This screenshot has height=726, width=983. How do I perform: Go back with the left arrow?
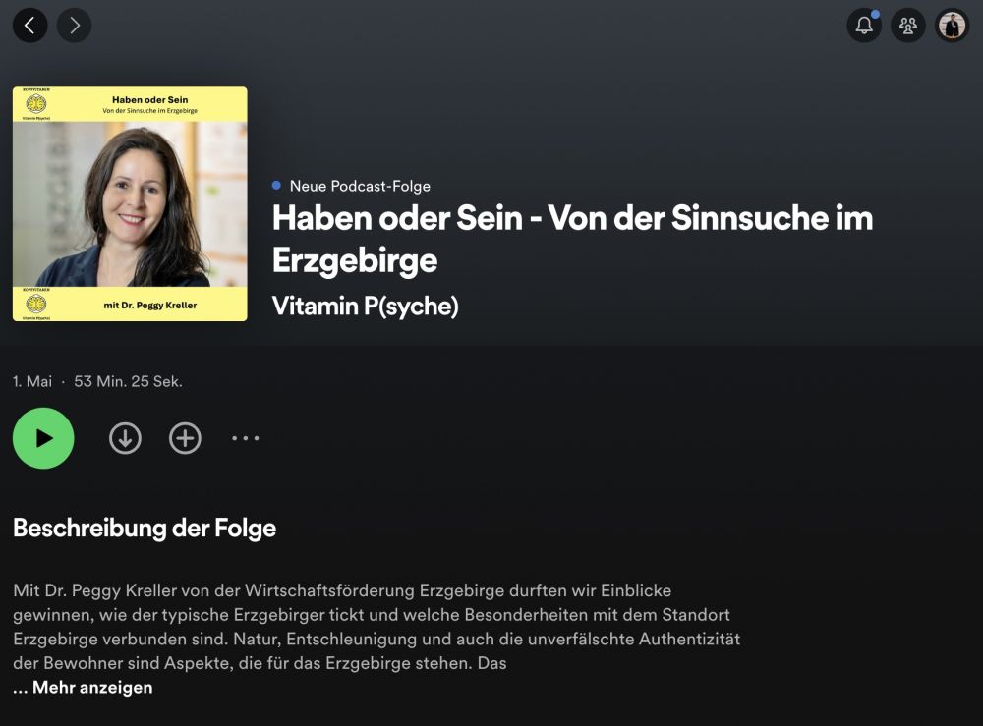pos(29,26)
